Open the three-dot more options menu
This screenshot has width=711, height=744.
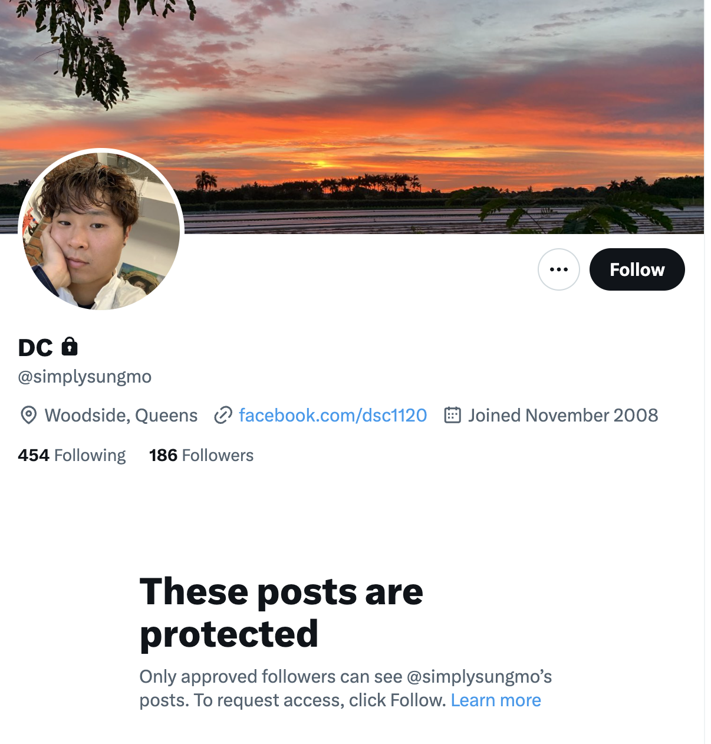[x=558, y=269]
